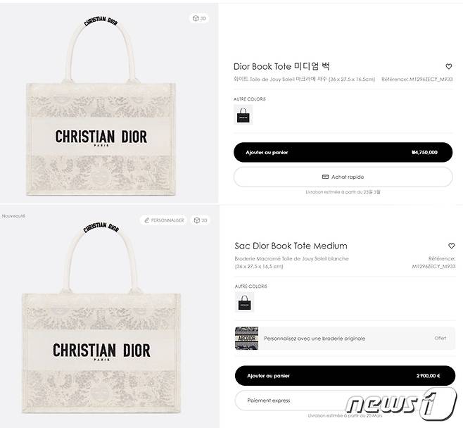Select black colorway swatch in bottom listing

[x=244, y=302]
